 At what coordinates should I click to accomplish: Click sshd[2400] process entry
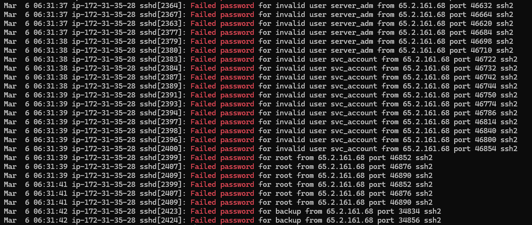163,148
